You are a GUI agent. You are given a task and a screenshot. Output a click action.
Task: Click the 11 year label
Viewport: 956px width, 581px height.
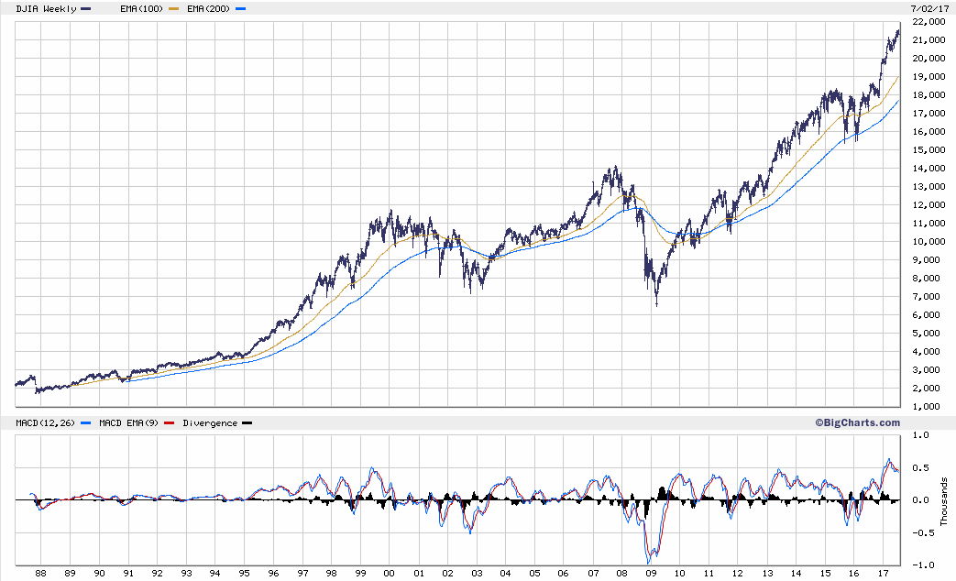709,573
